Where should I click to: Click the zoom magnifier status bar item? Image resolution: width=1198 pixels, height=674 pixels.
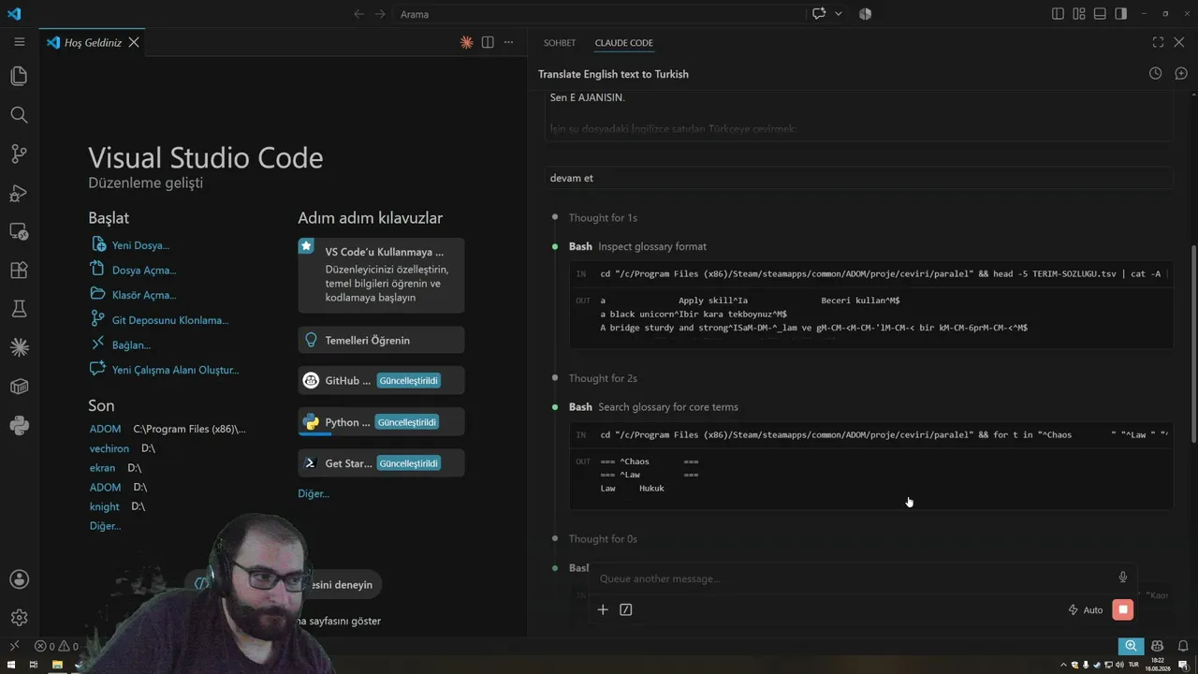pyautogui.click(x=1132, y=646)
